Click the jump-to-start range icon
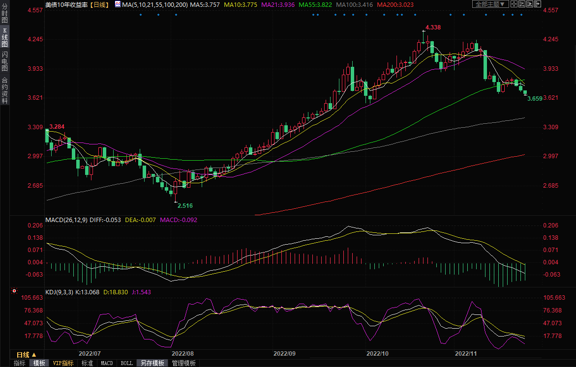The image size is (576, 367). [522, 4]
